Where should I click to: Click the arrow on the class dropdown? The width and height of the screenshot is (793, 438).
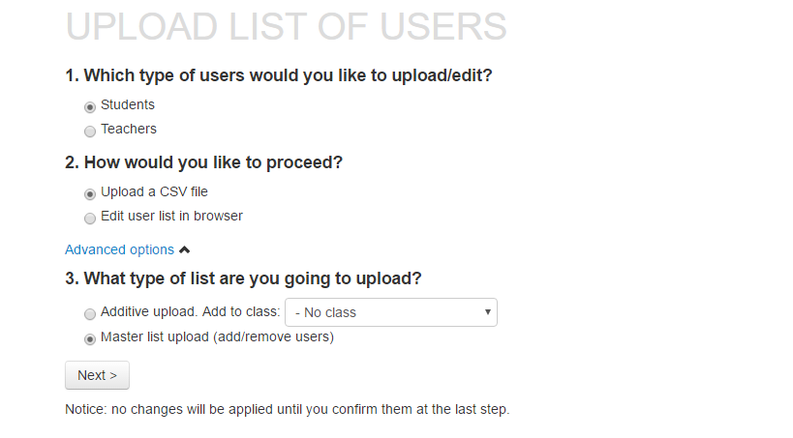487,312
